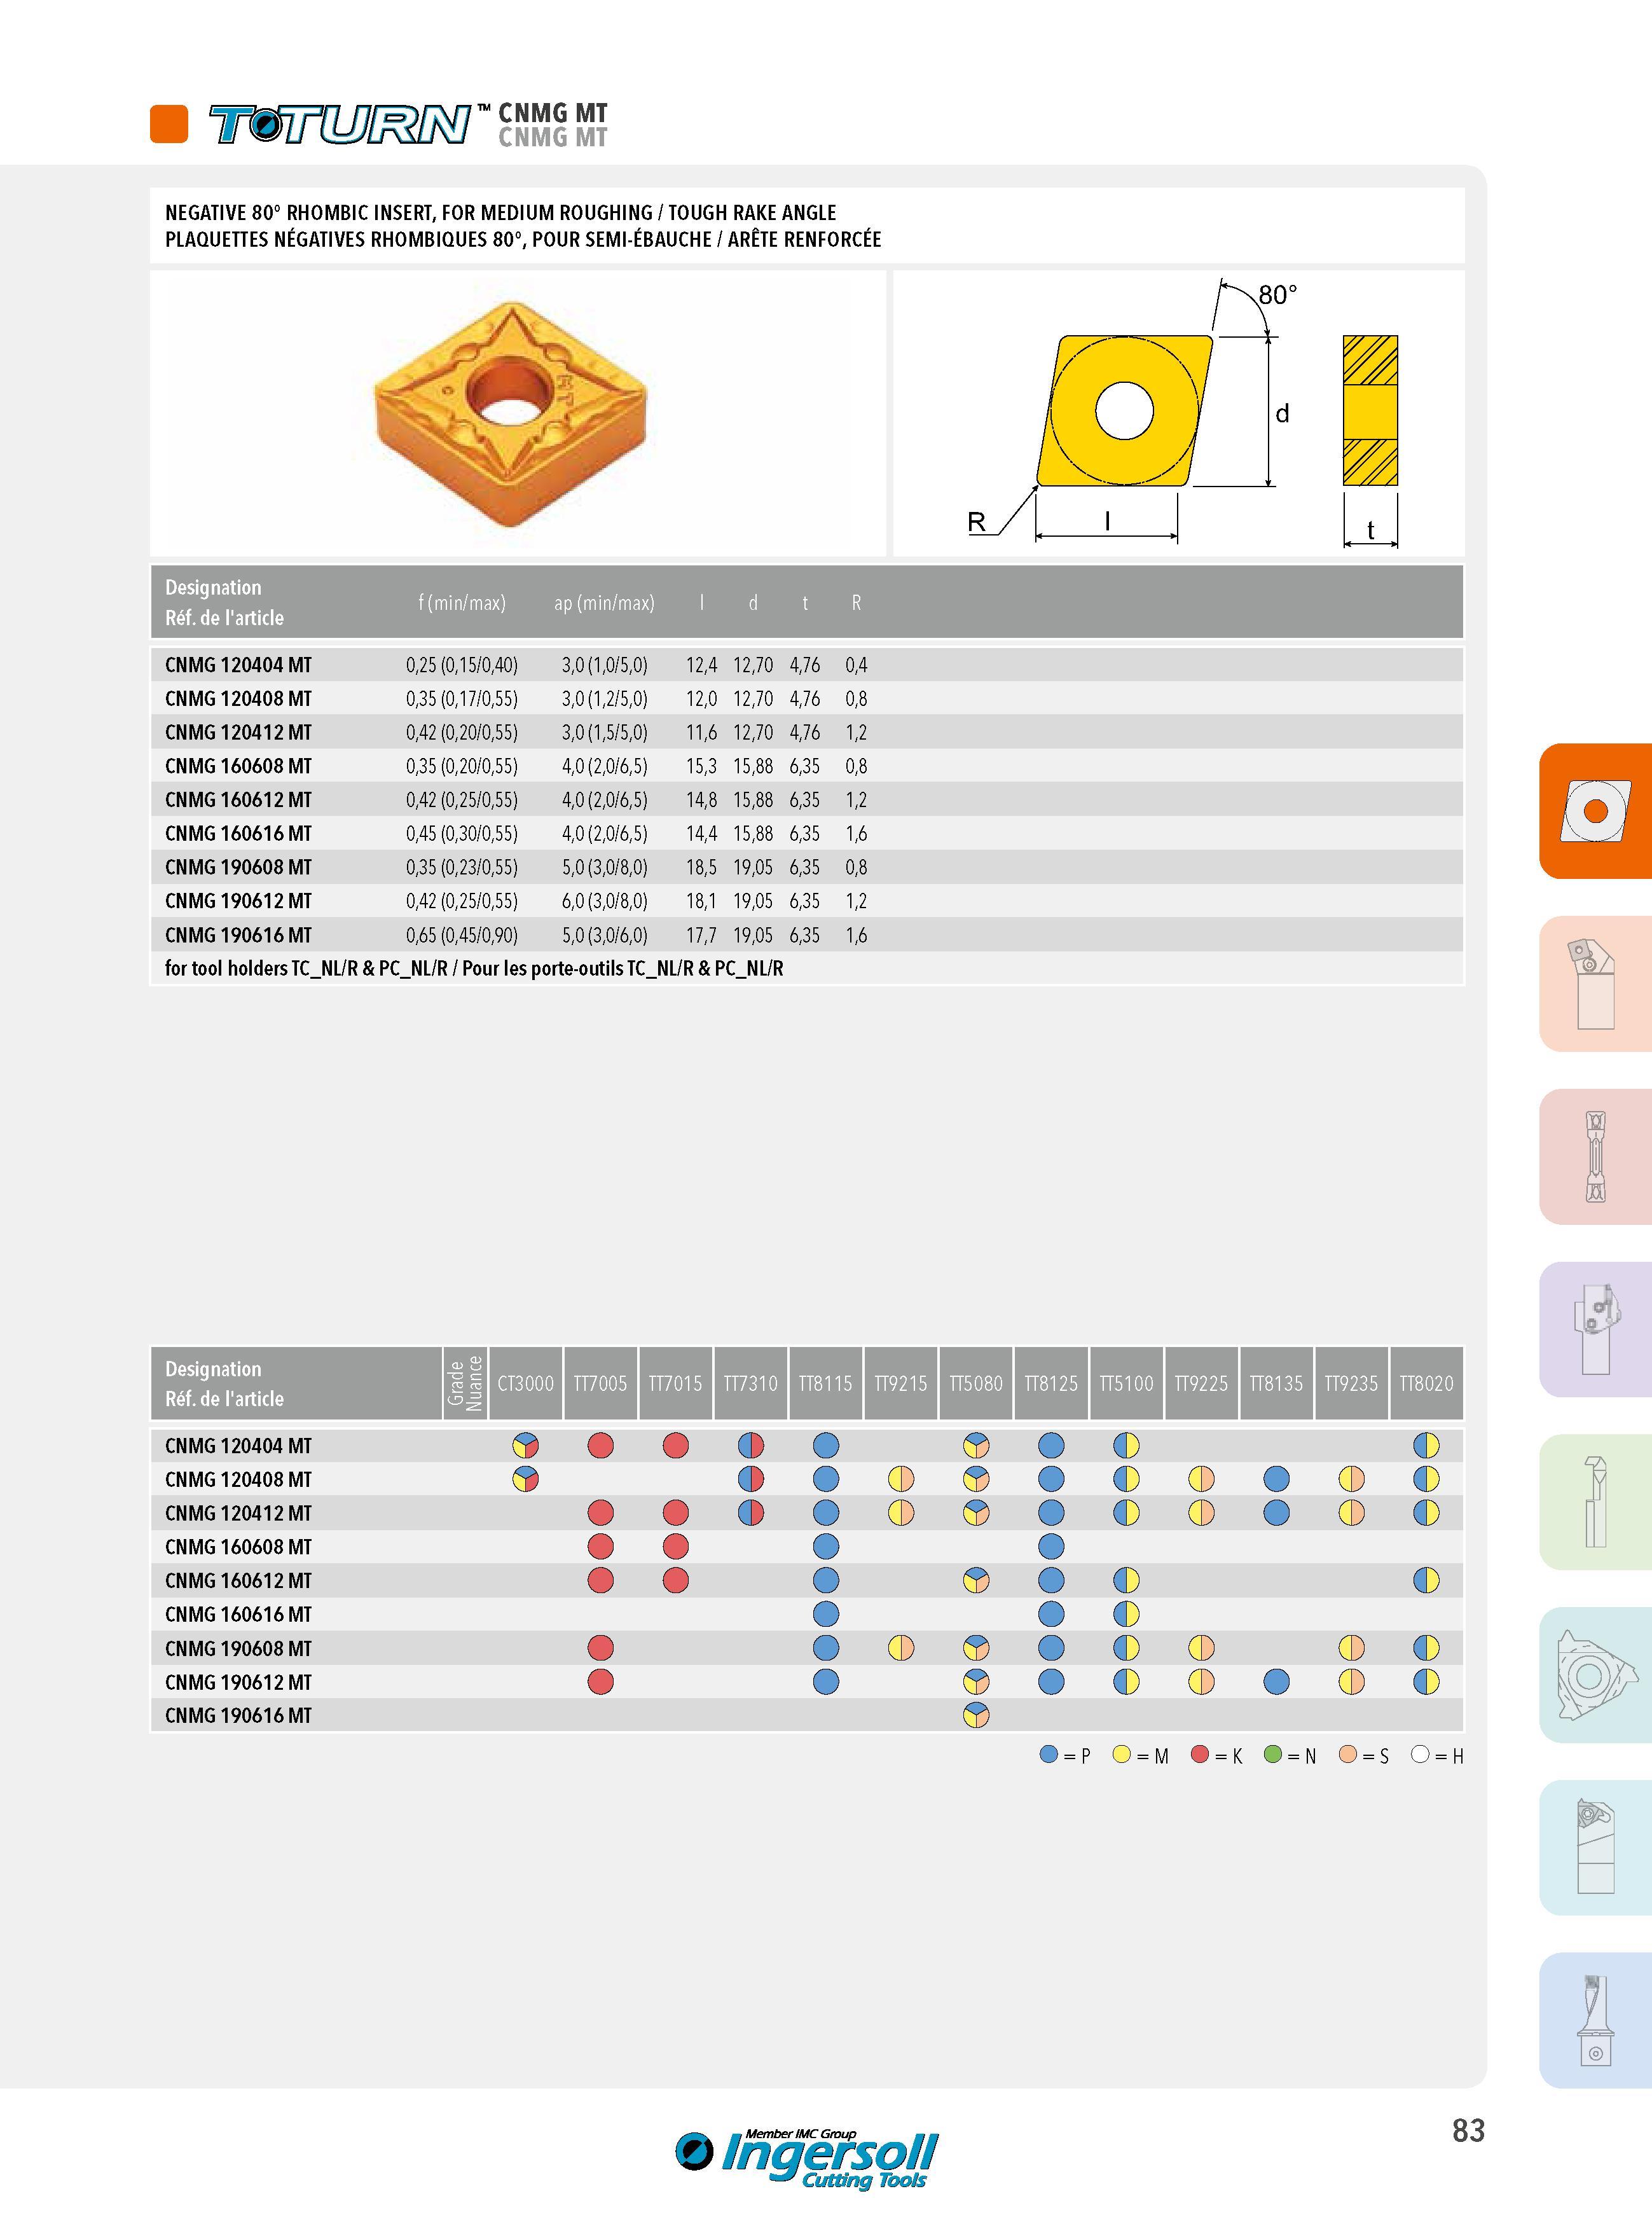Image resolution: width=1652 pixels, height=2231 pixels.
Task: Click the TT9215 dot for CNMG 190608 MT
Action: pos(901,1648)
